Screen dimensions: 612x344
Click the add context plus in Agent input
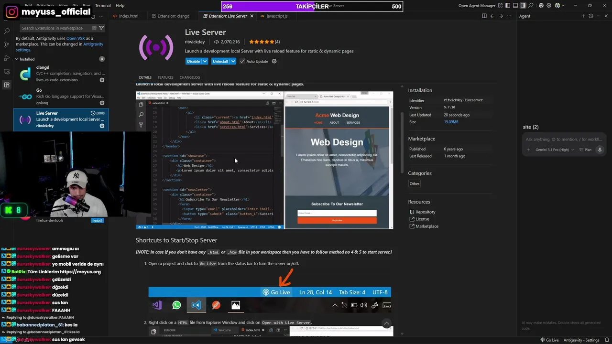[x=528, y=150]
